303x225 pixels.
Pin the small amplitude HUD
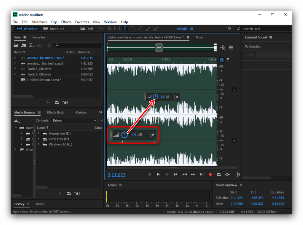pyautogui.click(x=177, y=96)
